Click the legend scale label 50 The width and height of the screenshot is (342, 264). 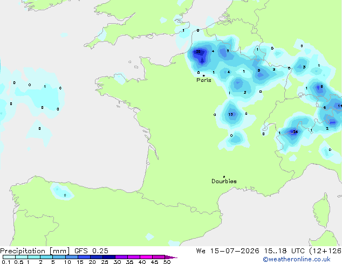167,262
